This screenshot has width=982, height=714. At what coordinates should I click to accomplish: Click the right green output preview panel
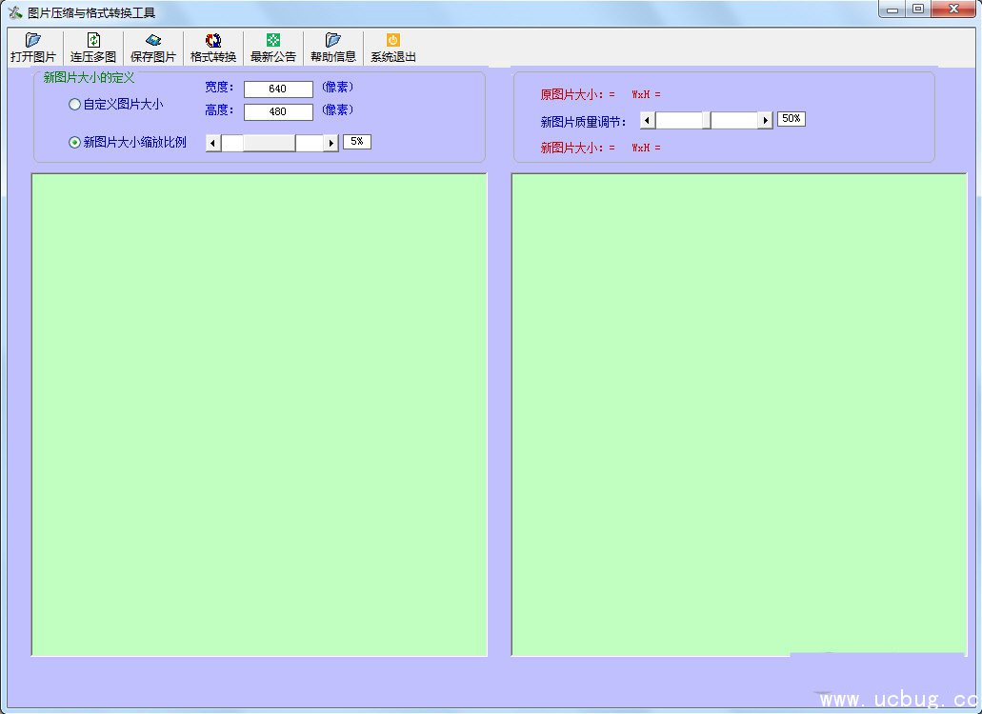click(739, 414)
